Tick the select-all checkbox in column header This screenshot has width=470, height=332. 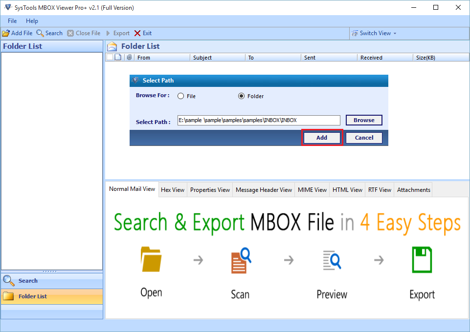click(110, 57)
